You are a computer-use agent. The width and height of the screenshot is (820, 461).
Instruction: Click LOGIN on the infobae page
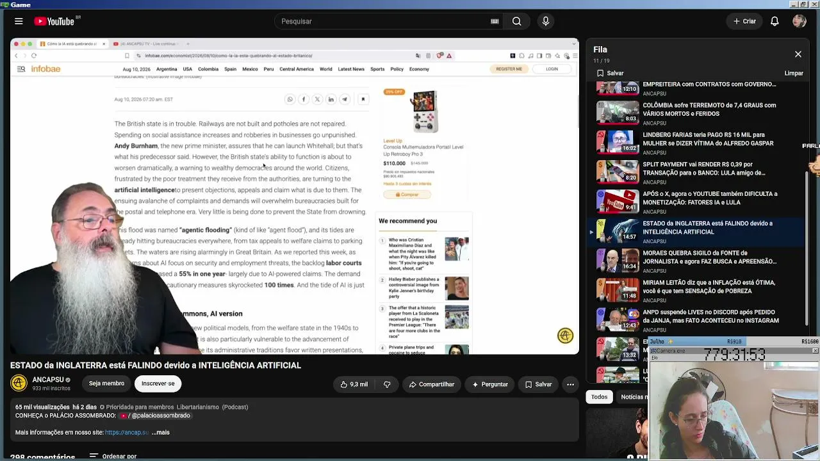pyautogui.click(x=552, y=69)
